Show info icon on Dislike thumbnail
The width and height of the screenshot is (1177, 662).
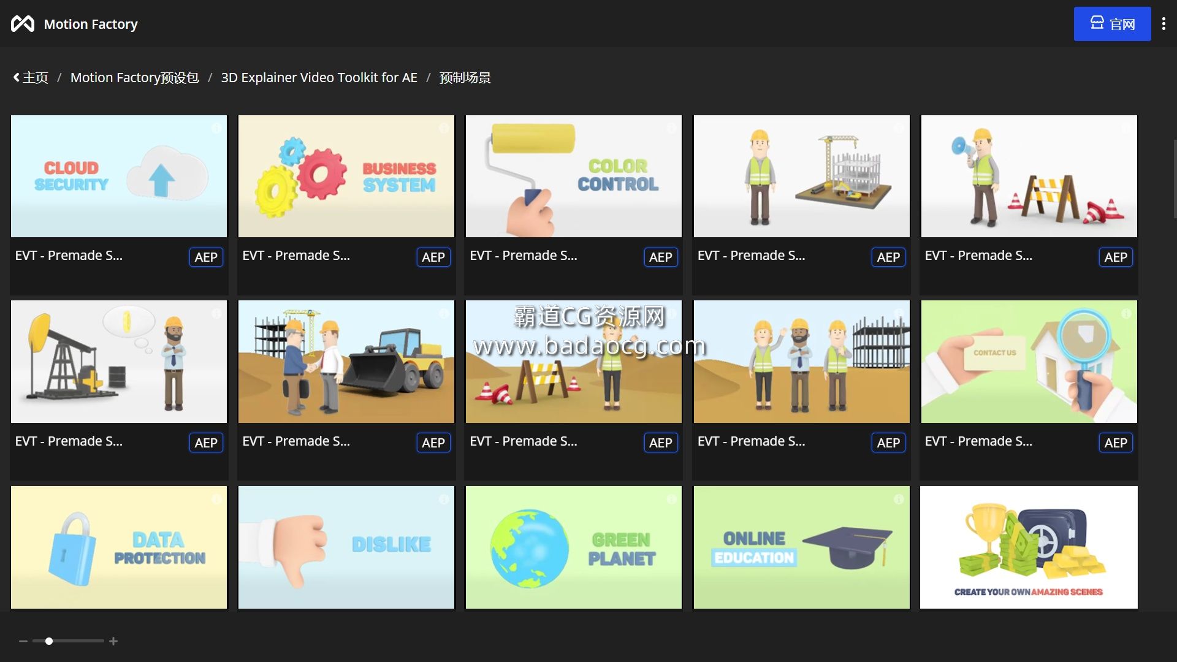pos(444,499)
